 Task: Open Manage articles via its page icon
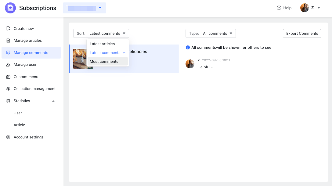click(8, 40)
